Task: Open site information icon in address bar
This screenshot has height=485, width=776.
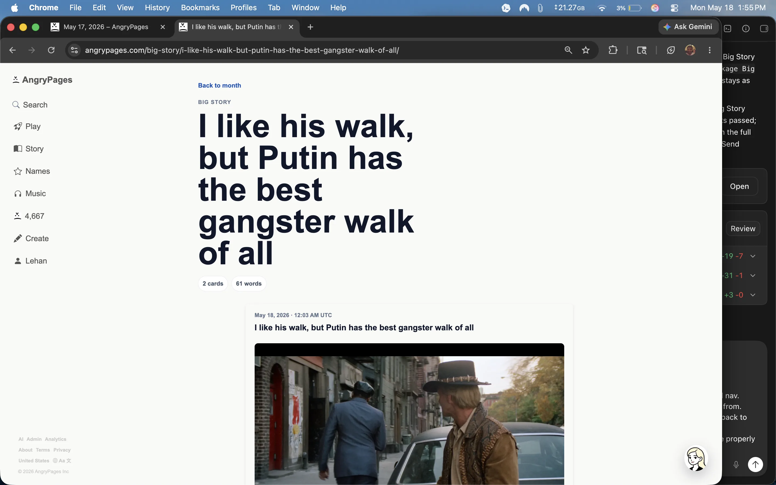Action: pos(74,50)
